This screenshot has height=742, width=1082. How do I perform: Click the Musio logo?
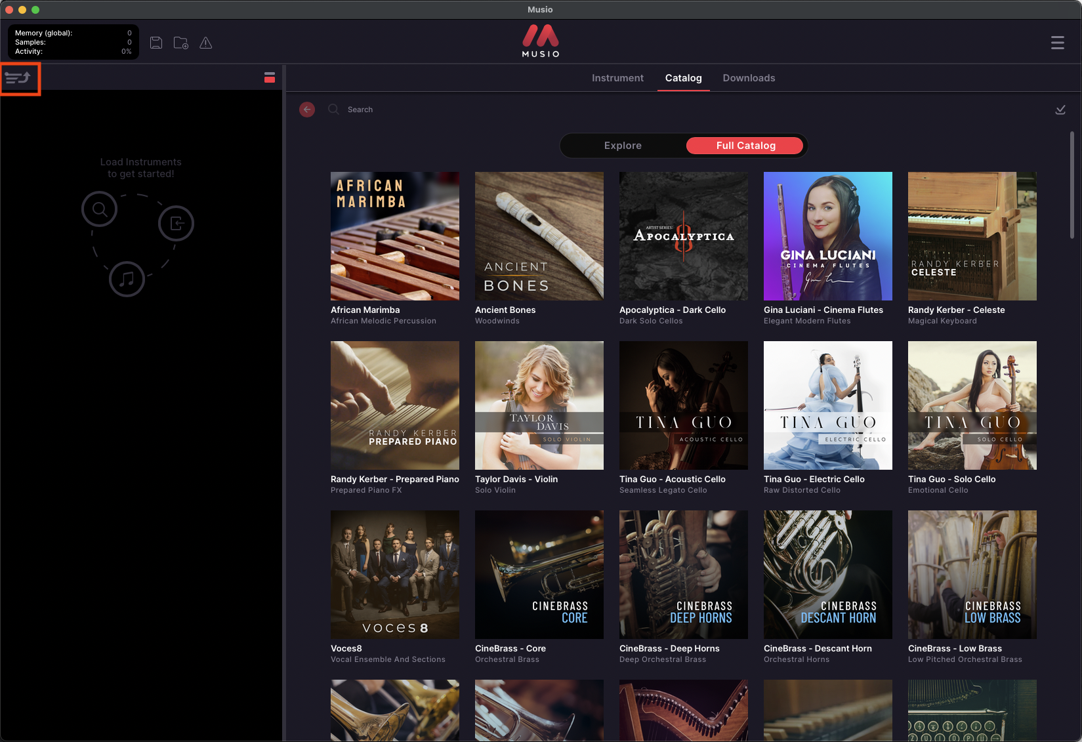click(541, 41)
